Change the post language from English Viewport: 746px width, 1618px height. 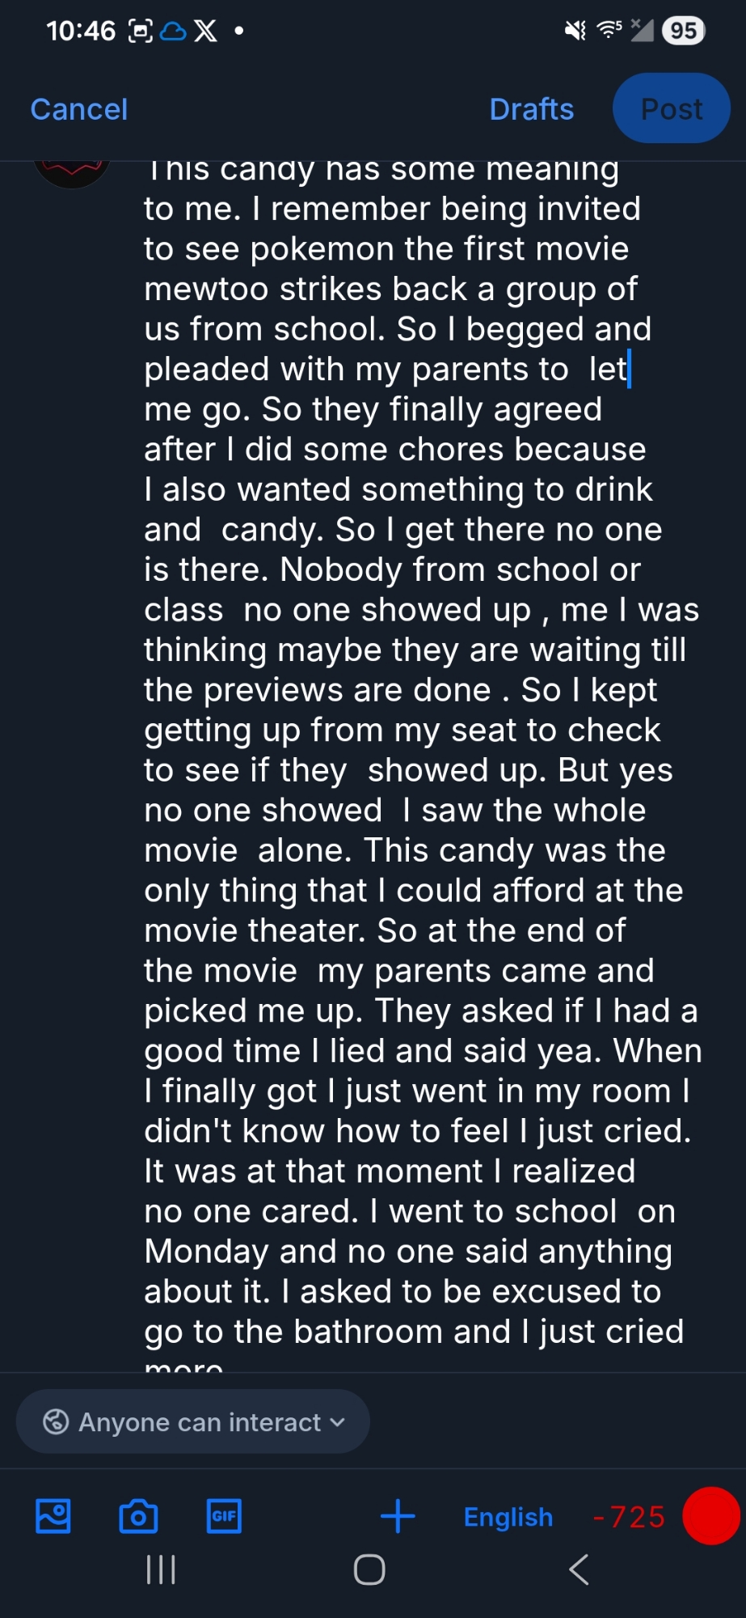point(508,1517)
